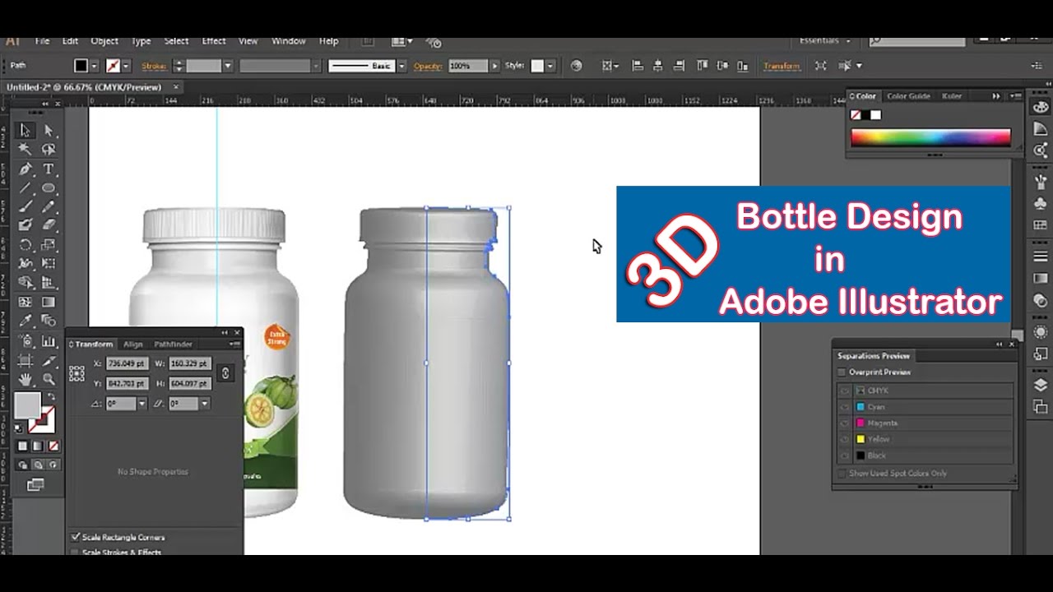Toggle visibility eye for Black plate
This screenshot has height=592, width=1053.
click(845, 456)
